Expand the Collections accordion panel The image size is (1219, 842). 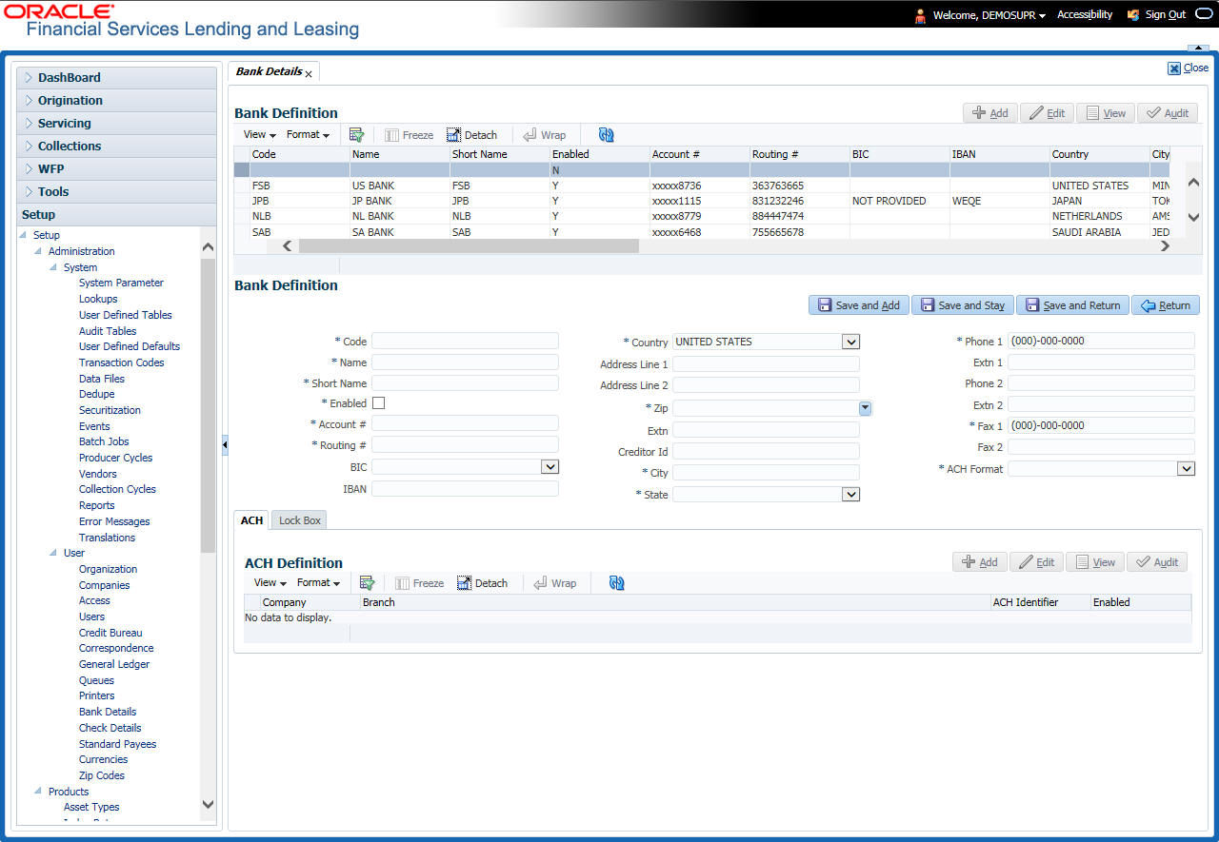(117, 147)
